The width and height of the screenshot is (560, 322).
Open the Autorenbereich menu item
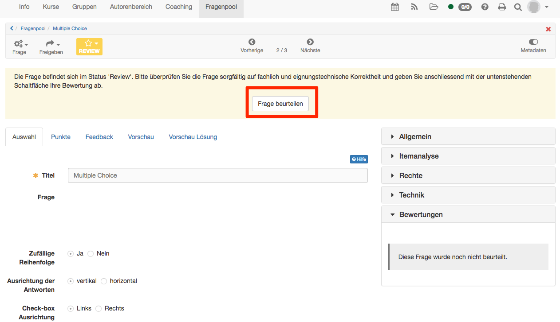[131, 7]
